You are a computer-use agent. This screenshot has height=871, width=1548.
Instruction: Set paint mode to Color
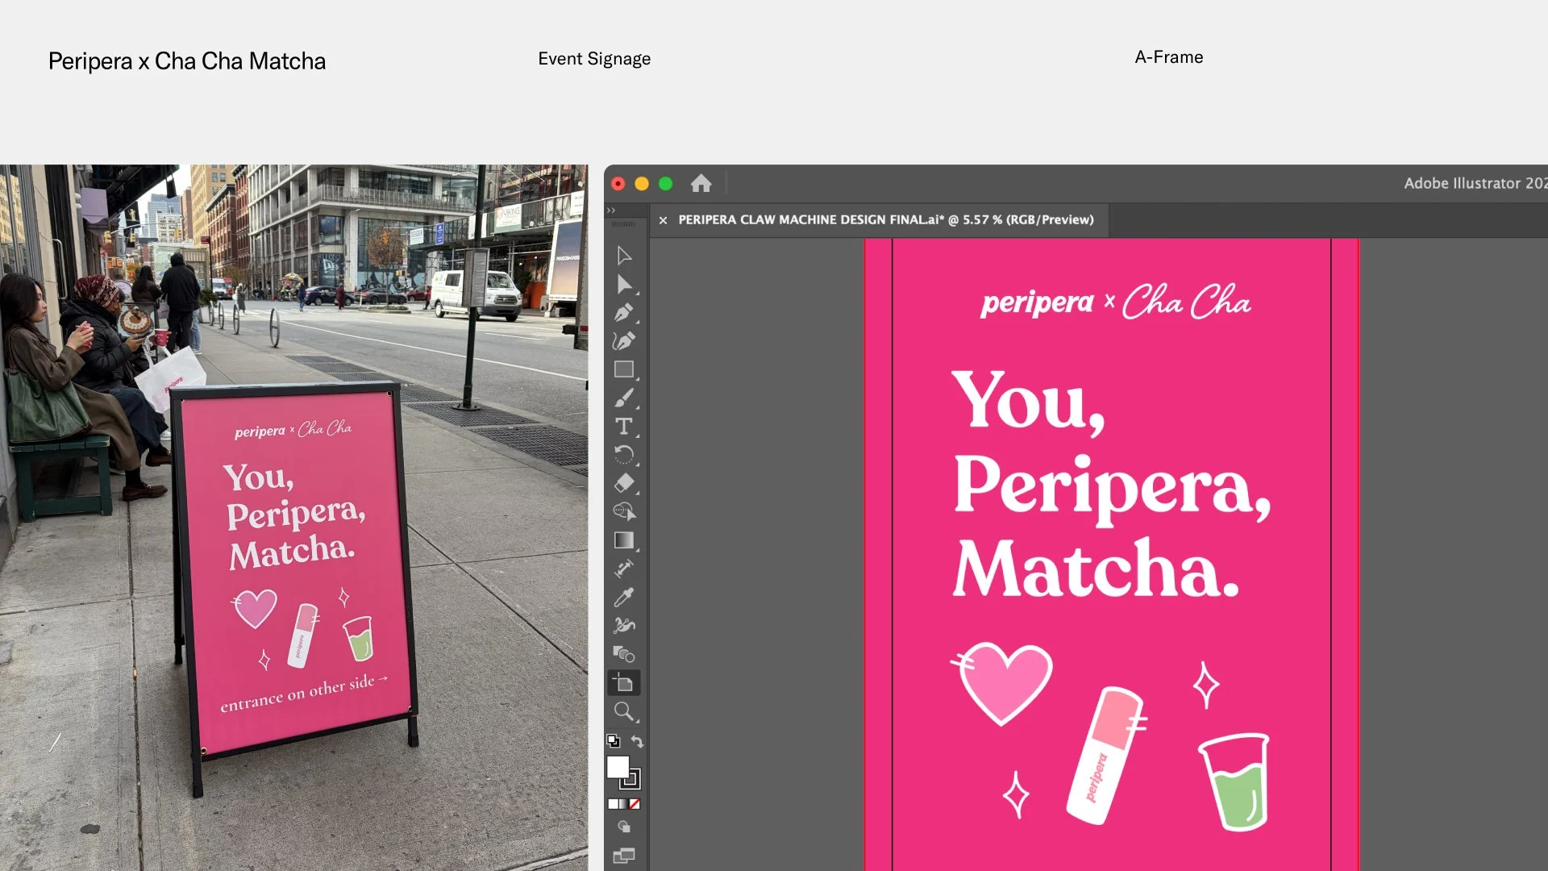[x=613, y=804]
